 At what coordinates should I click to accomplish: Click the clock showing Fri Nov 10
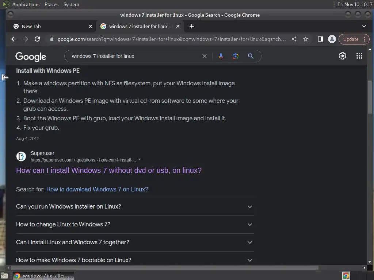(355, 4)
